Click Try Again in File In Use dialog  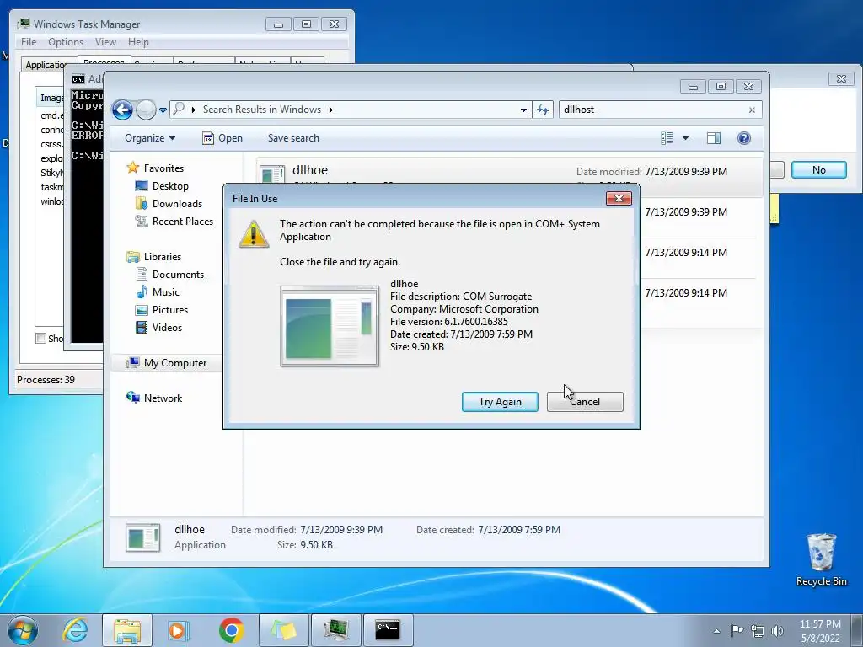(500, 402)
